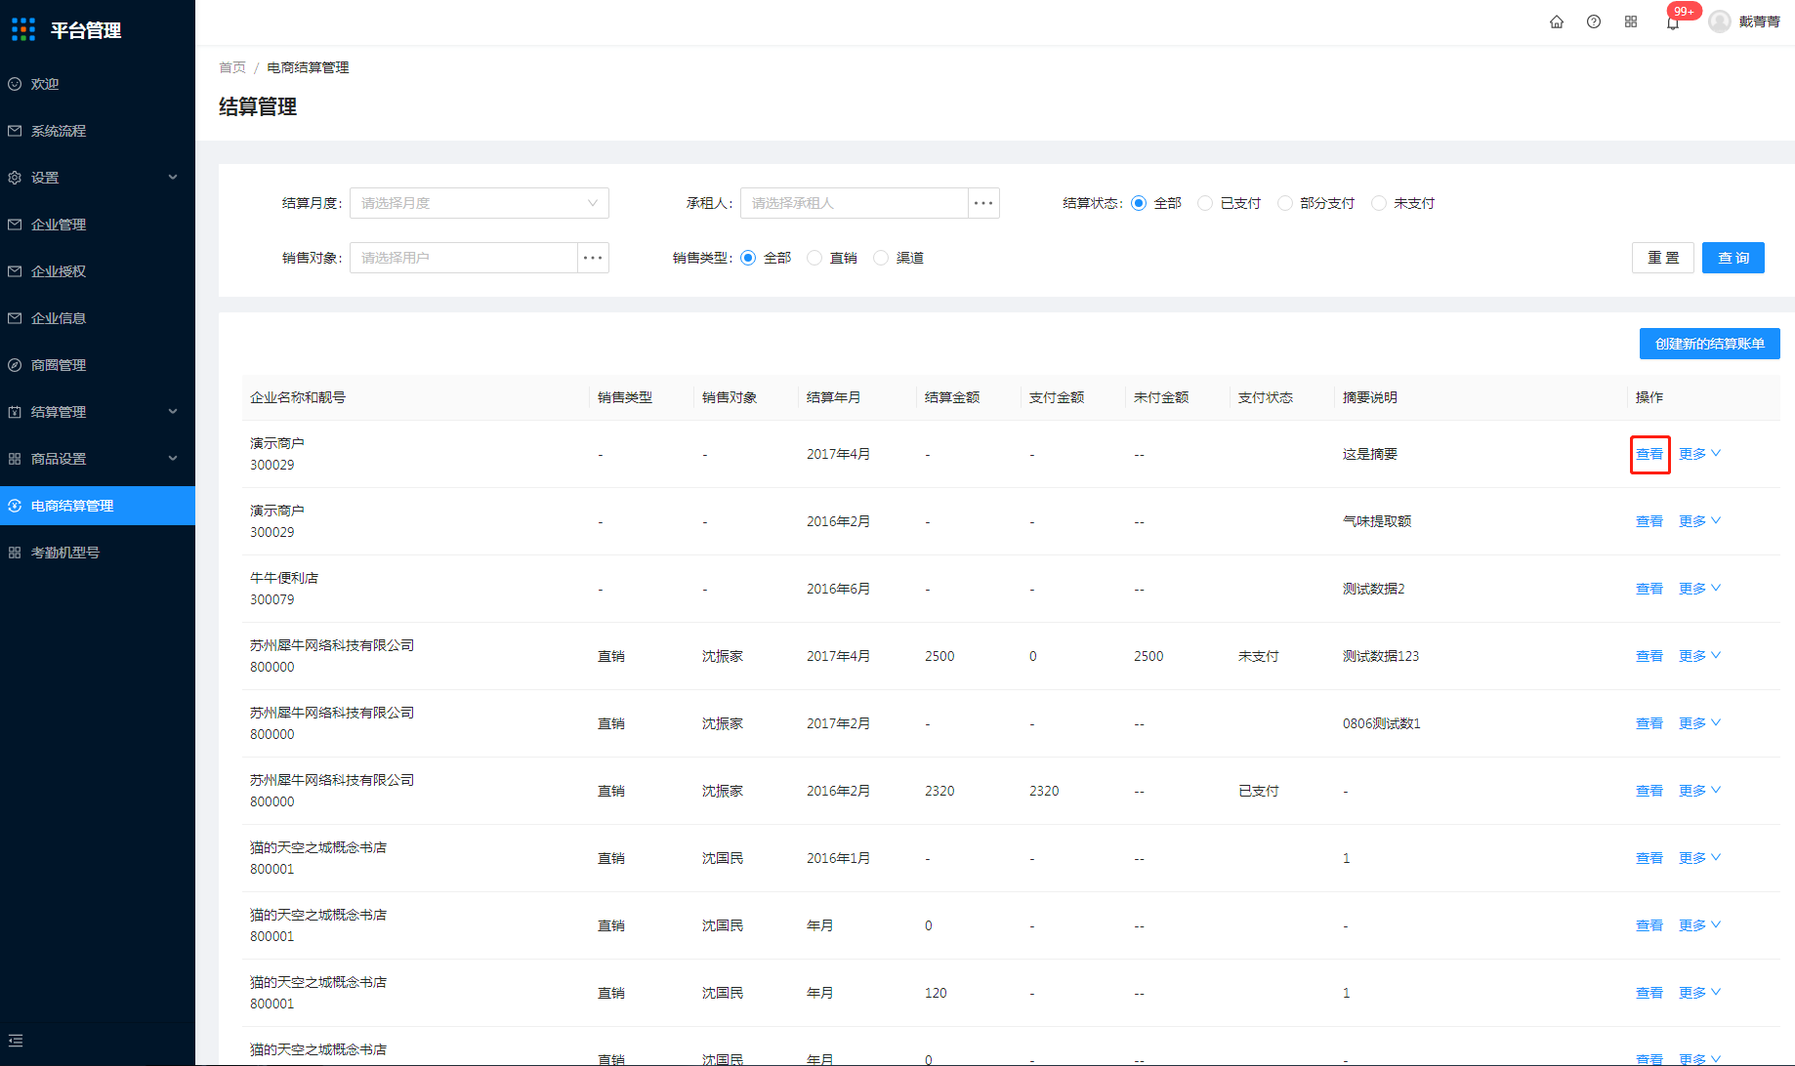The height and width of the screenshot is (1066, 1795).
Task: Click the 查询 search button
Action: click(x=1733, y=258)
